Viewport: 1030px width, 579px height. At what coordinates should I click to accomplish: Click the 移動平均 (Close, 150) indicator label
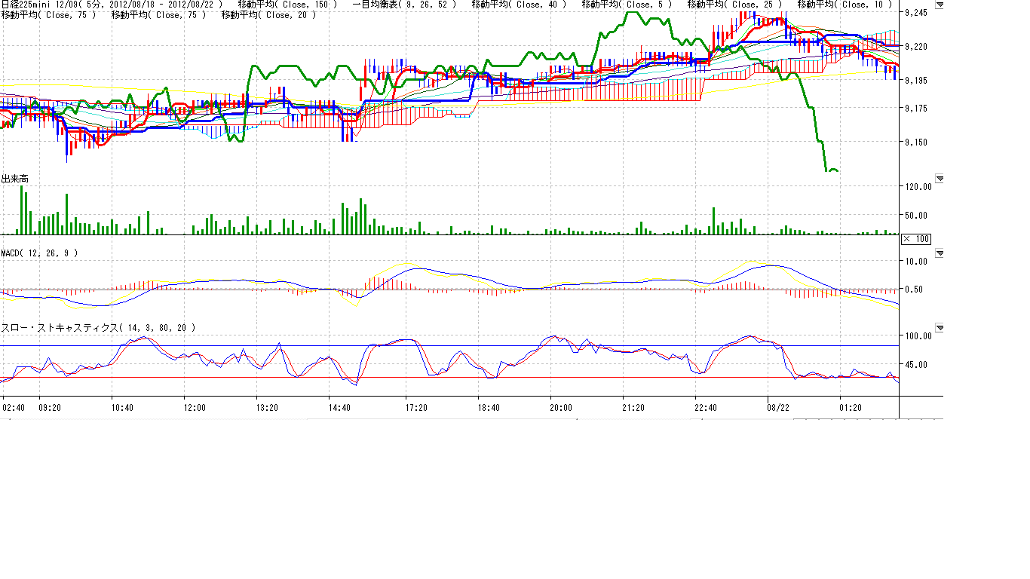click(287, 5)
